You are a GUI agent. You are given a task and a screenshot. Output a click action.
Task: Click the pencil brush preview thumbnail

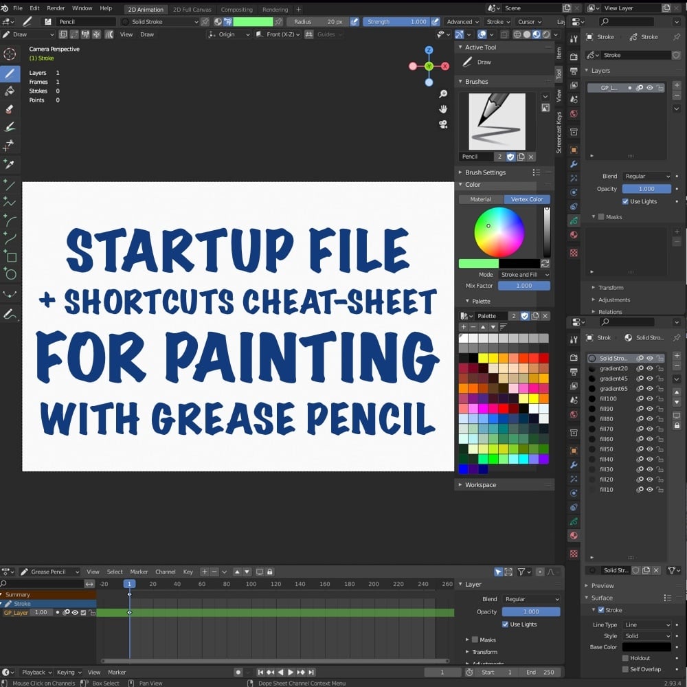(x=497, y=122)
